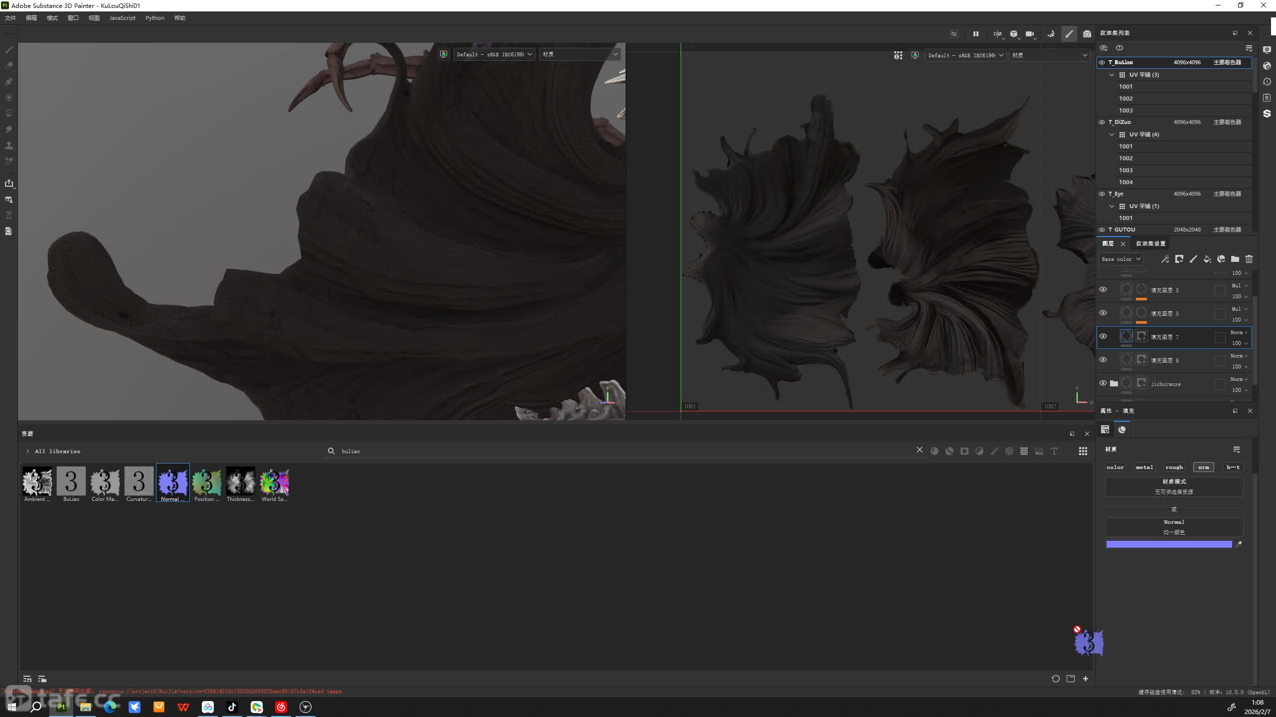Open the Python menu
Viewport: 1276px width, 717px height.
point(155,18)
